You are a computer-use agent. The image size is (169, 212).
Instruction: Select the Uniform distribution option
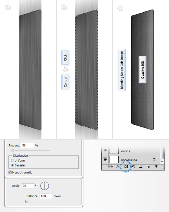point(12,161)
